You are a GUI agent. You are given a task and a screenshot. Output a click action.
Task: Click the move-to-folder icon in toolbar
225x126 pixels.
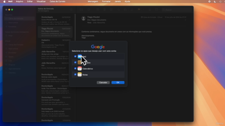coord(156,10)
